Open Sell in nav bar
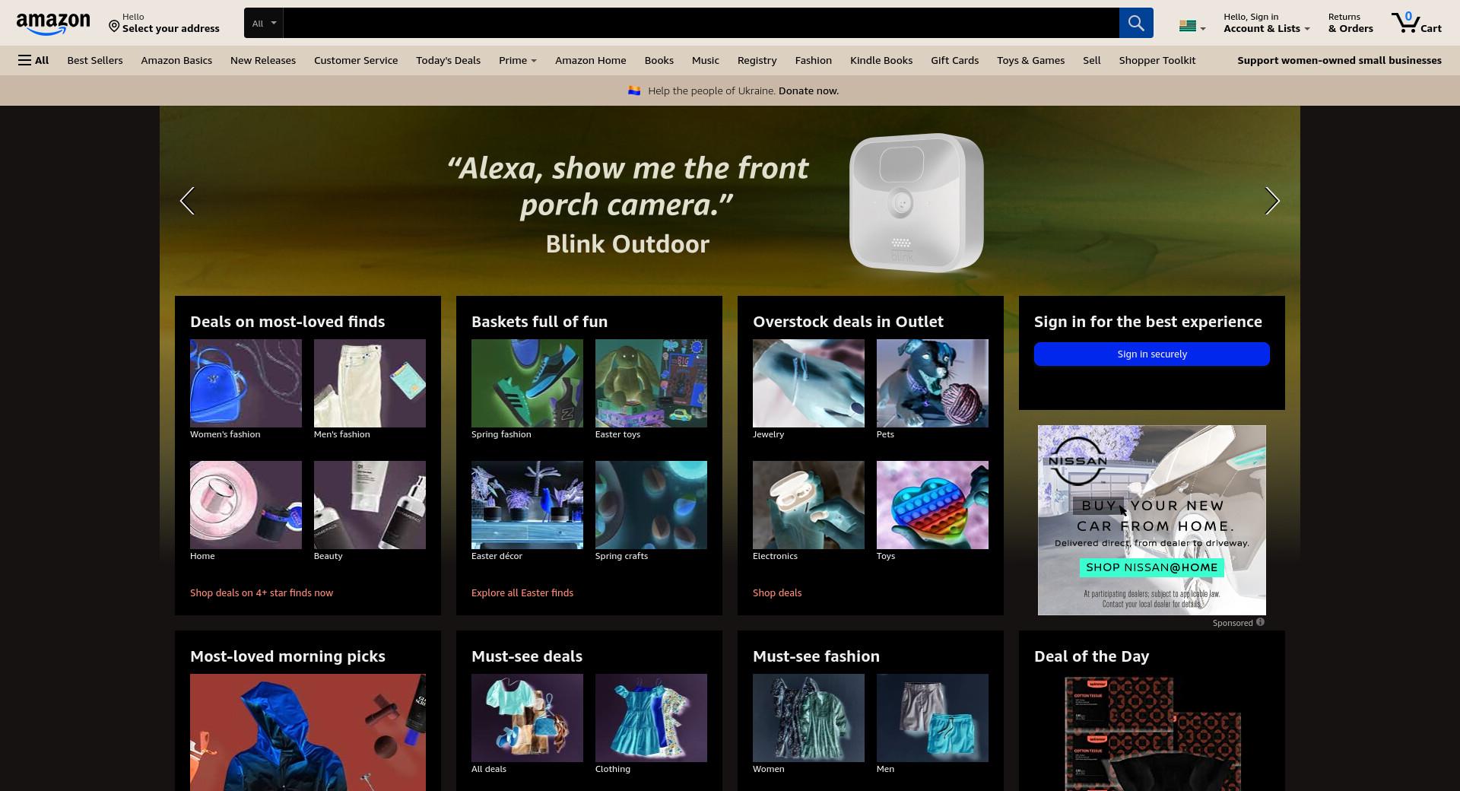The width and height of the screenshot is (1460, 791). (x=1091, y=60)
